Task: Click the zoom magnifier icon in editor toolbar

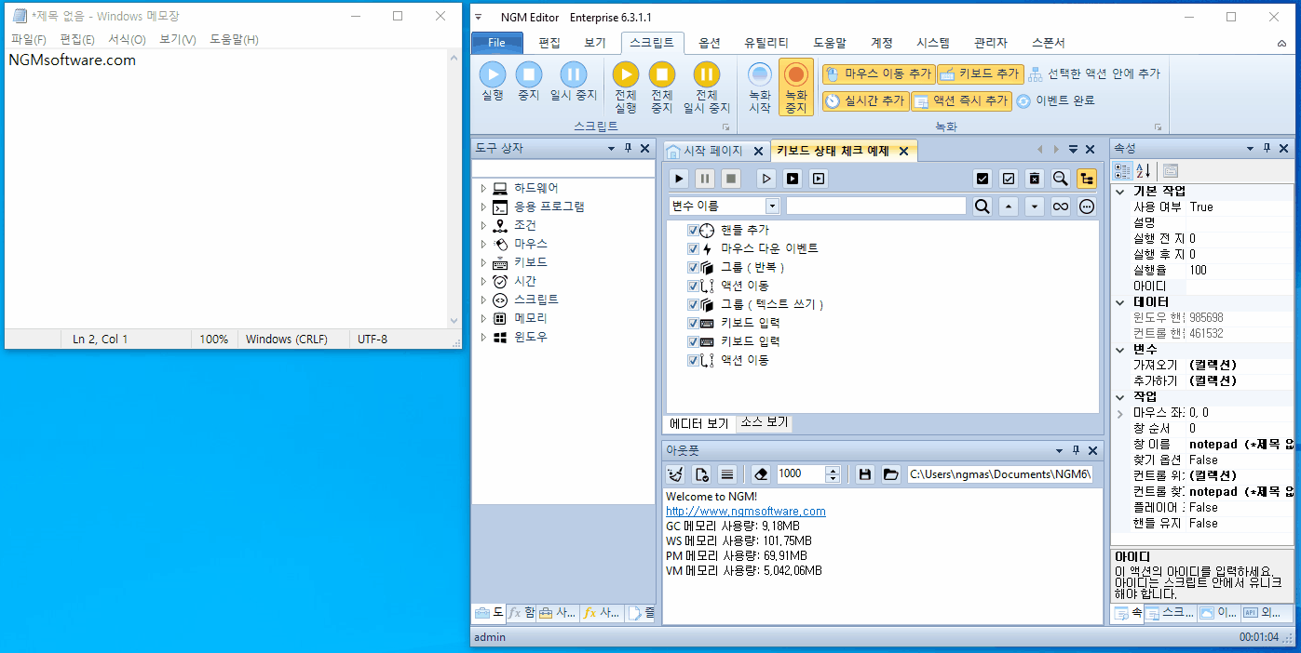Action: point(1061,179)
